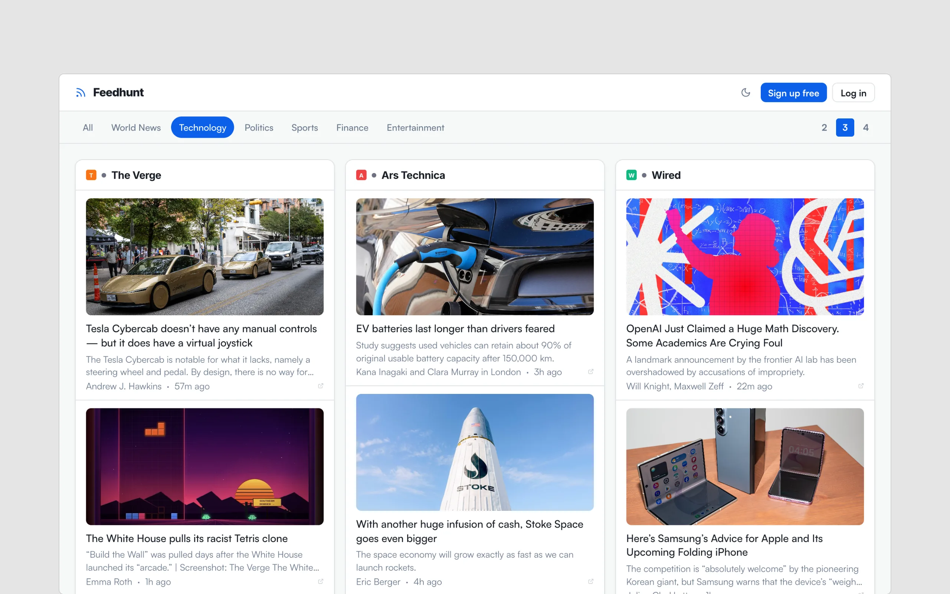Click byline Will Knight, Maxwell Zeff
This screenshot has height=594, width=950.
[x=675, y=386]
